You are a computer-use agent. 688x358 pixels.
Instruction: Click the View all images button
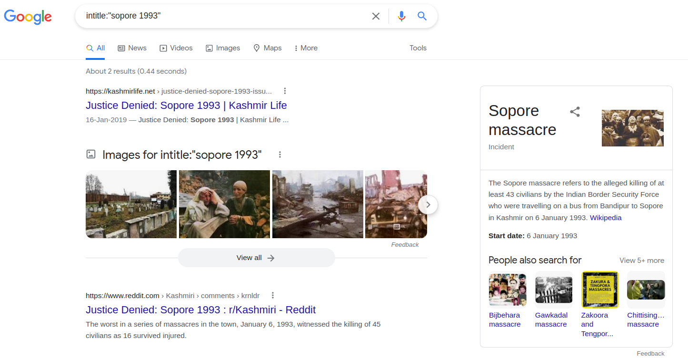pos(256,258)
